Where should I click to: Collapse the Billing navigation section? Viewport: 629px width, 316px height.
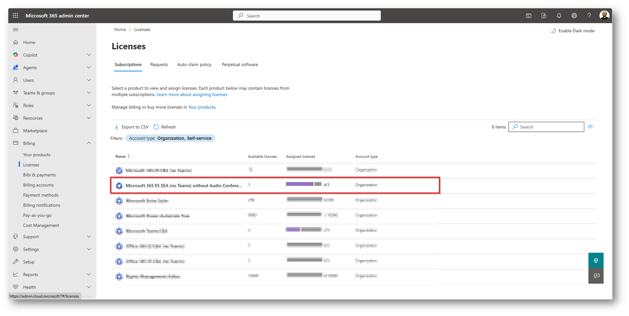(89, 143)
